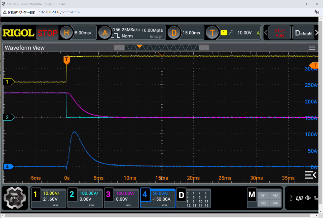Click the waveform memory position bar

pyautogui.click(x=161, y=47)
